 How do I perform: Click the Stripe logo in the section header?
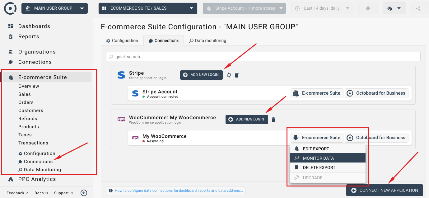point(121,75)
